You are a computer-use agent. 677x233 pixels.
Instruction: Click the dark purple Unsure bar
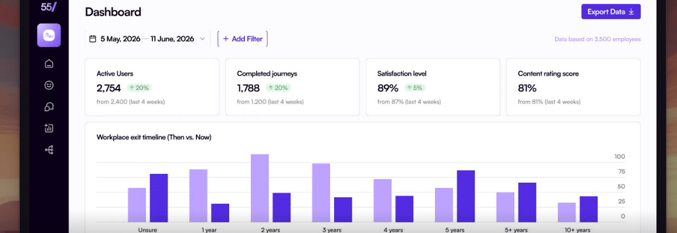click(x=159, y=198)
